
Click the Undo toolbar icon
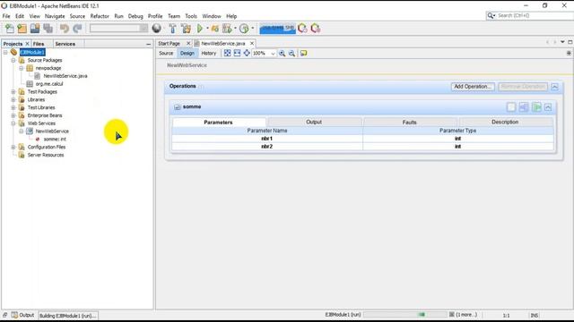65,29
